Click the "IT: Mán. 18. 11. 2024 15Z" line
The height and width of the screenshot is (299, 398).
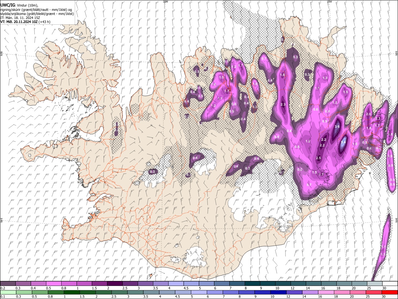click(20, 18)
